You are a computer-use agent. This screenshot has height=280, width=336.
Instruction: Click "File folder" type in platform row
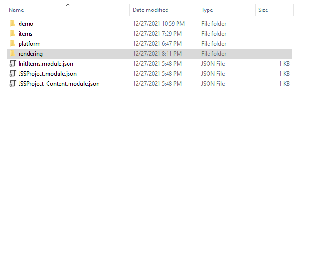pos(214,44)
